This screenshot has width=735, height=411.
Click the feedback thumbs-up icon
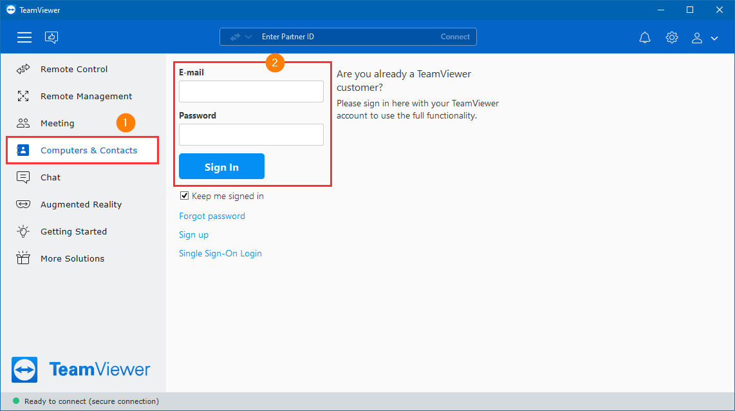point(51,37)
